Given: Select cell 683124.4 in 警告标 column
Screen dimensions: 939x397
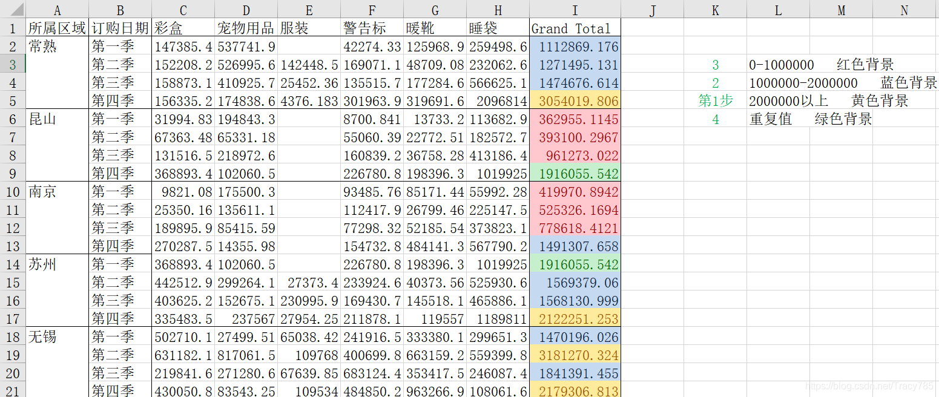Looking at the screenshot, I should (x=372, y=373).
